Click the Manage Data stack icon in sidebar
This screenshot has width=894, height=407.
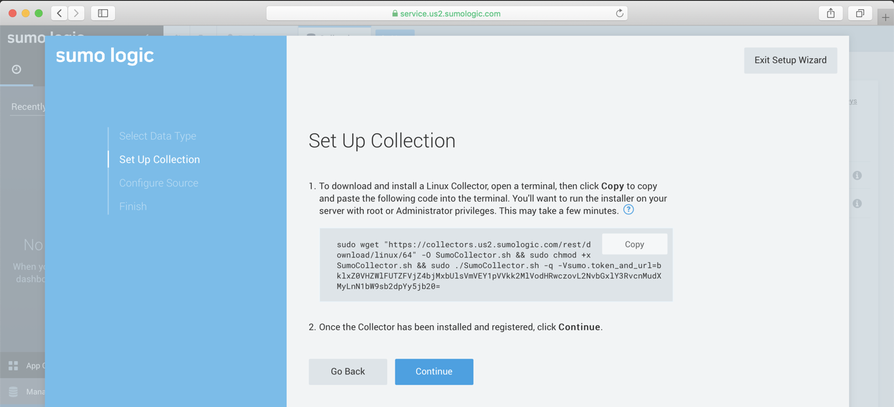click(x=13, y=392)
